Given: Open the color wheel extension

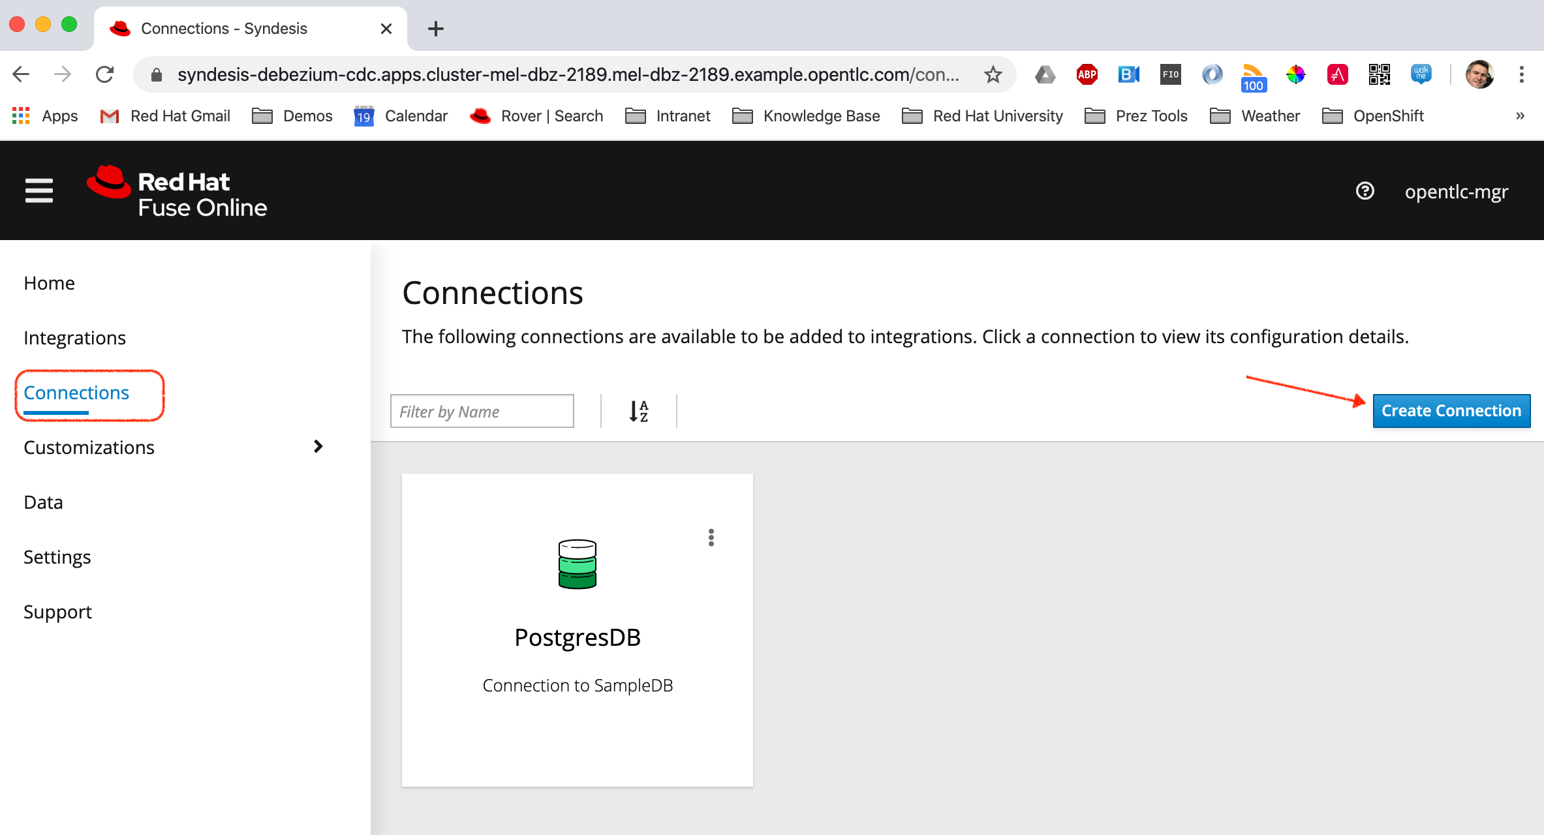Looking at the screenshot, I should pyautogui.click(x=1295, y=74).
